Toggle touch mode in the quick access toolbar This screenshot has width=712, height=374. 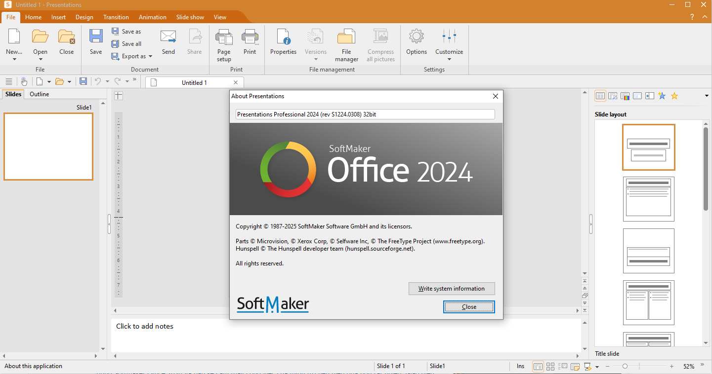[24, 81]
